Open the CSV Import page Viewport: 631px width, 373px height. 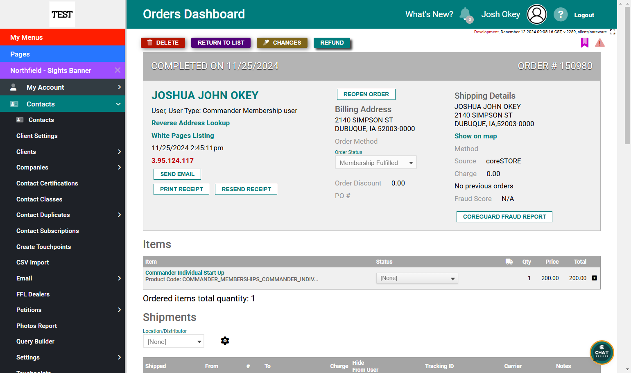pyautogui.click(x=32, y=262)
